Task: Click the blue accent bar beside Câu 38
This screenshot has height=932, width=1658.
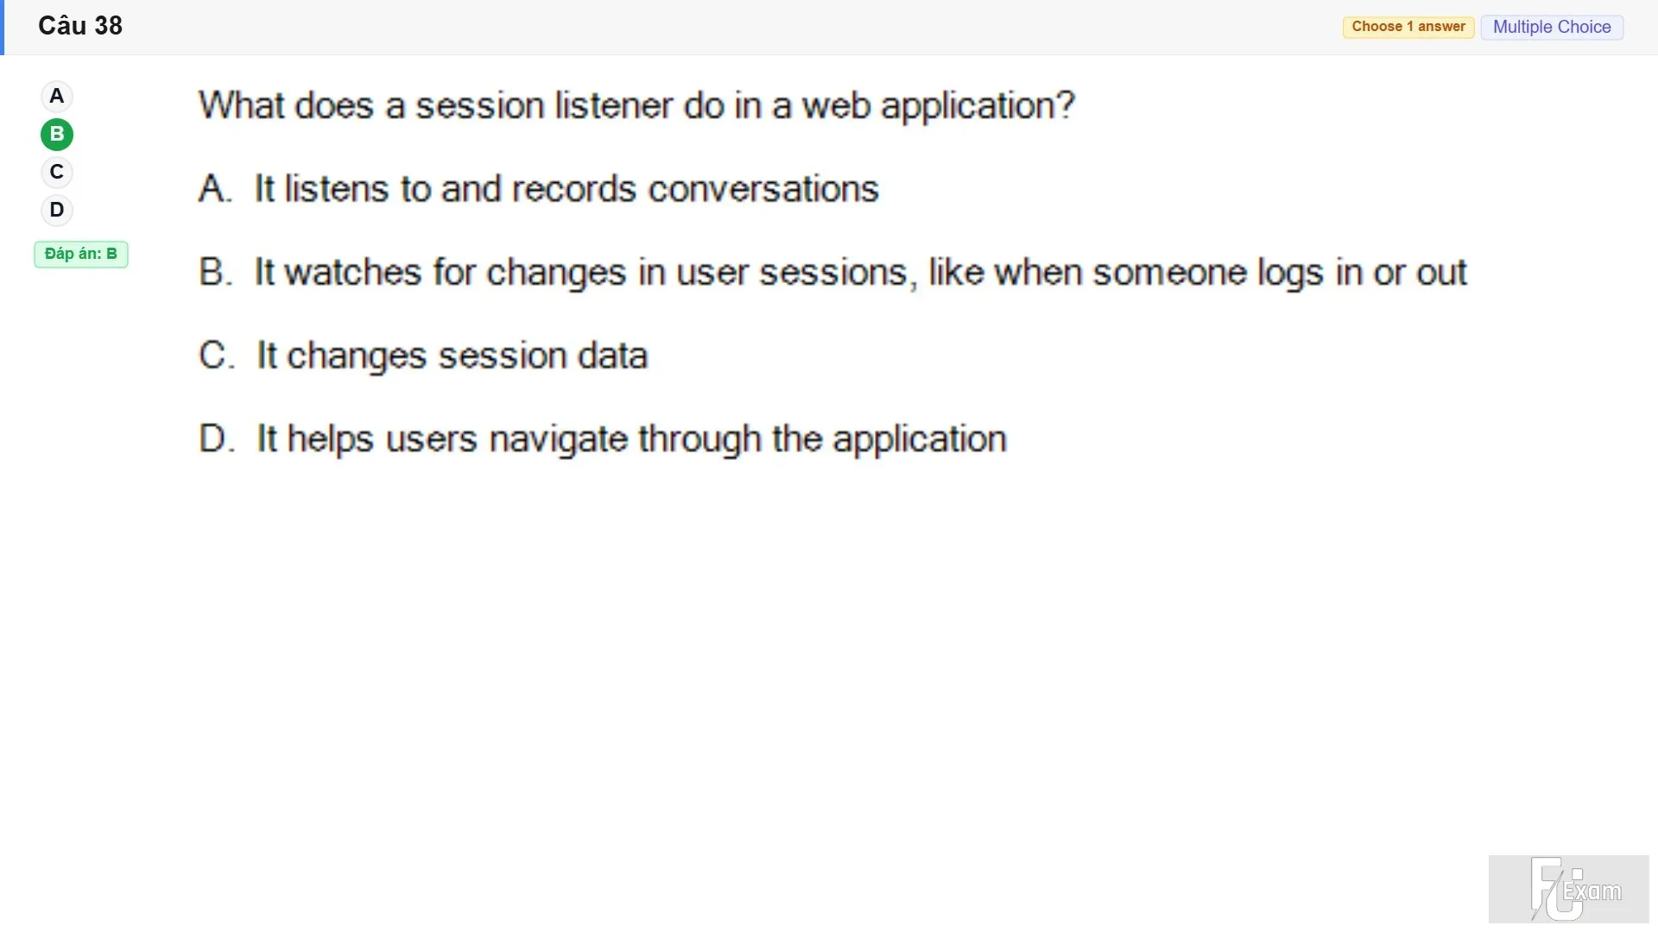Action: coord(3,28)
